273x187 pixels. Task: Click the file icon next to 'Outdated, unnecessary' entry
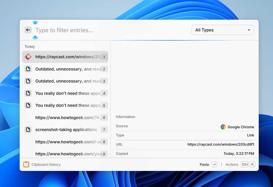[x=28, y=69]
